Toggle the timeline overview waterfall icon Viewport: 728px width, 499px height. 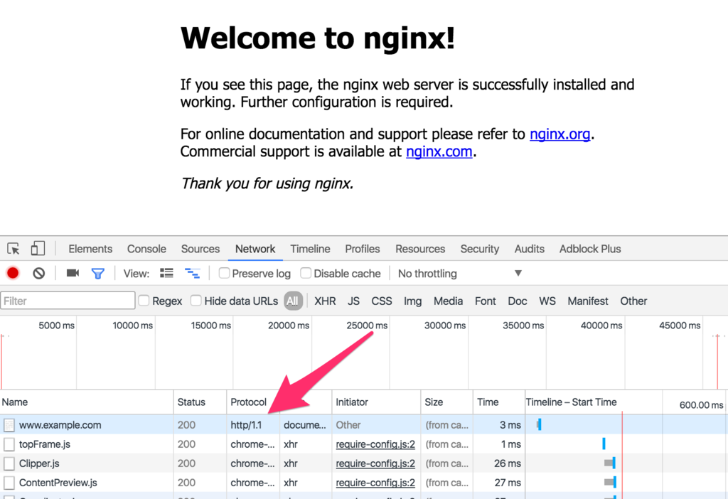pos(192,273)
